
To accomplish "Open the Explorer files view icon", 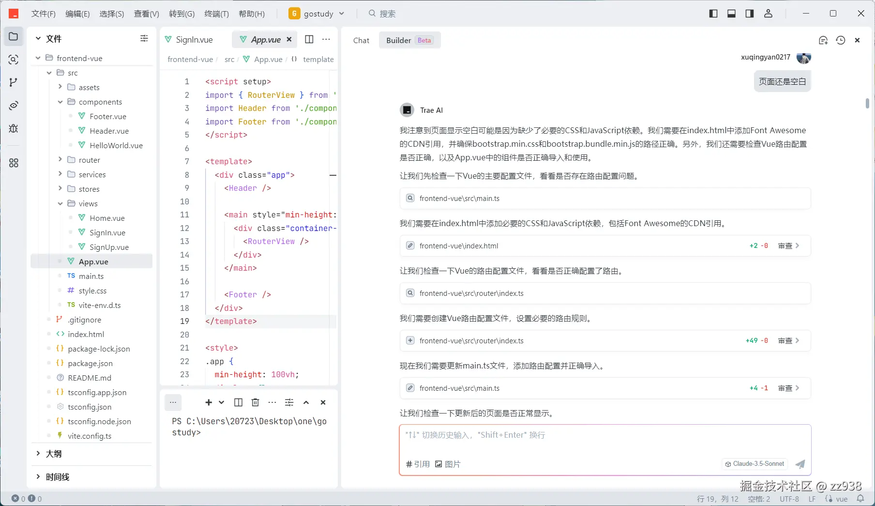I will [x=14, y=37].
